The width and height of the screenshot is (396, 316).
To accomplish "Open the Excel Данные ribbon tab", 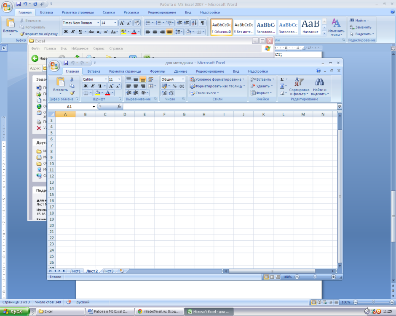I will coord(181,71).
